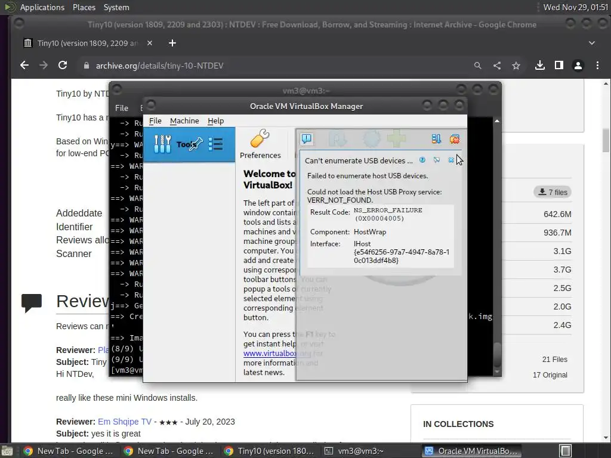Click the 21 Files text

554,360
